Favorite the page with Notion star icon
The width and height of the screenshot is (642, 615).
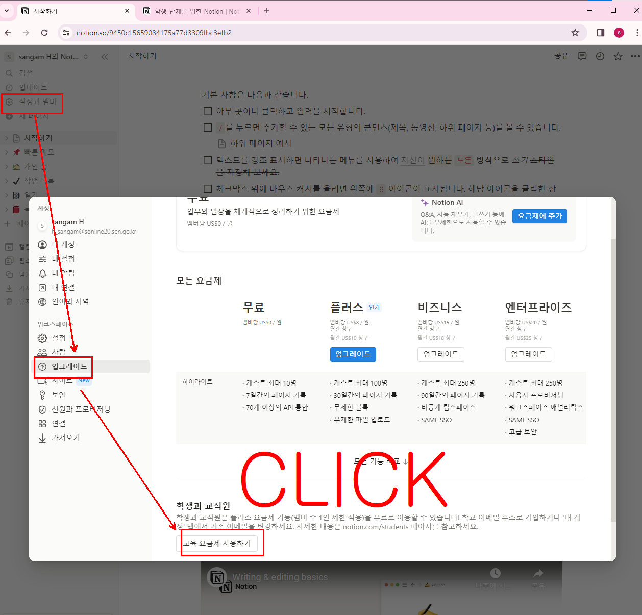point(618,56)
